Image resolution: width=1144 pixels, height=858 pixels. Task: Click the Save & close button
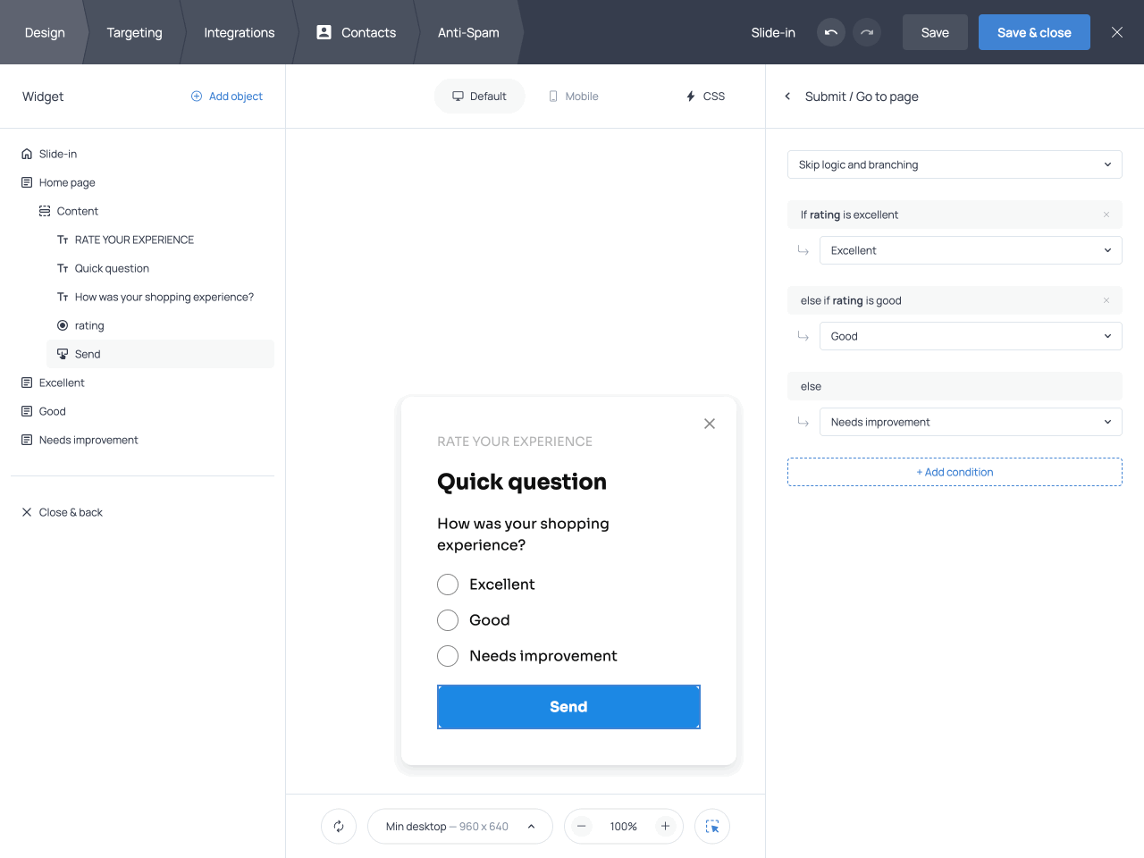[x=1034, y=32]
